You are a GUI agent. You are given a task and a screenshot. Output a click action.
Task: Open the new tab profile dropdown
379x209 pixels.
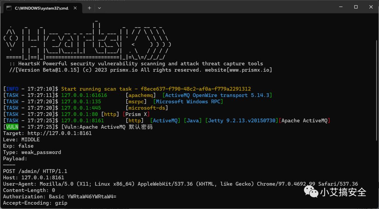pos(99,8)
